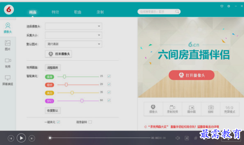The image size is (244, 145).
Task: Open the skin theme icon in title bar
Action: [x=222, y=6]
